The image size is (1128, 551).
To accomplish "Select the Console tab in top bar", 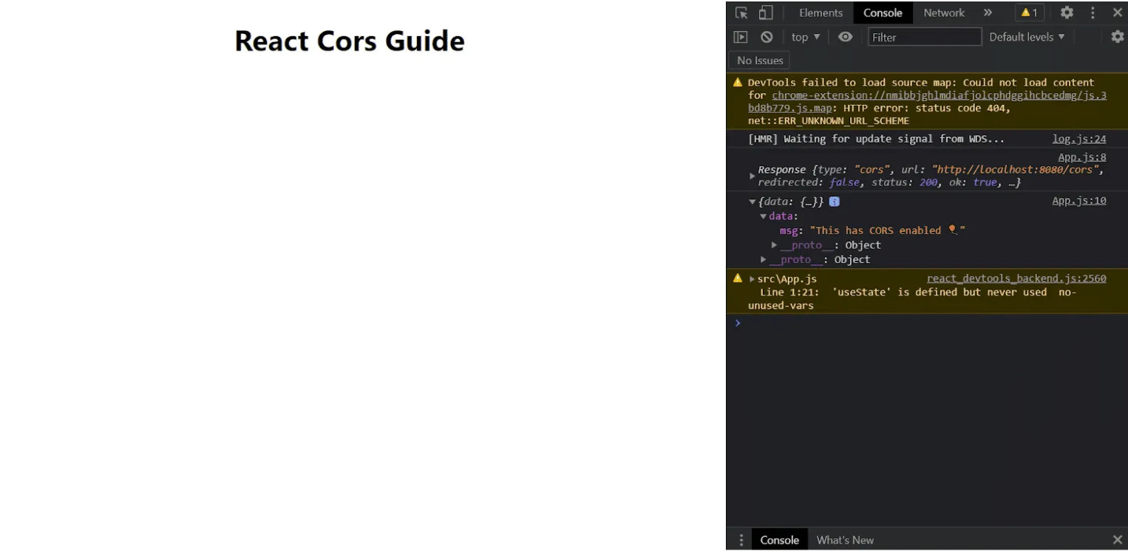I will point(883,13).
